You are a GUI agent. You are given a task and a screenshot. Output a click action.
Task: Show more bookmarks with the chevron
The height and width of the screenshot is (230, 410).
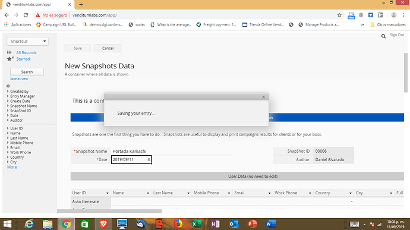362,24
